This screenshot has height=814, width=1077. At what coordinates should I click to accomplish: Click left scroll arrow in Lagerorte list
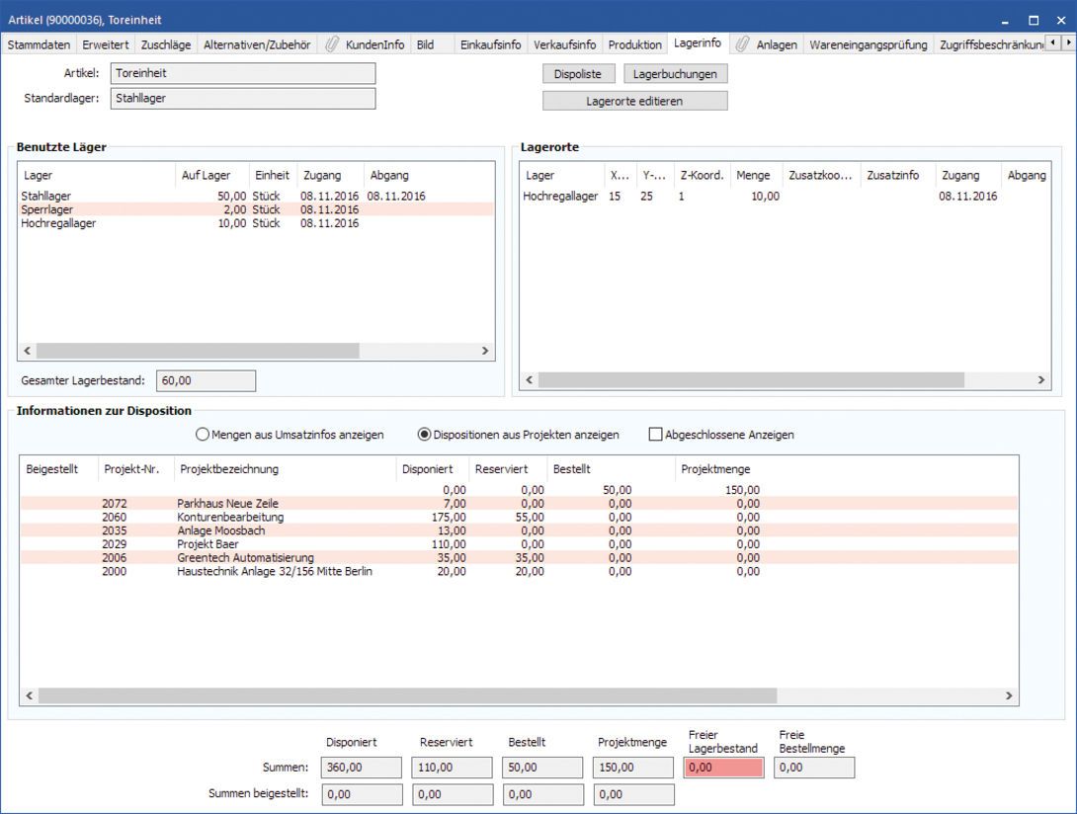tap(530, 379)
